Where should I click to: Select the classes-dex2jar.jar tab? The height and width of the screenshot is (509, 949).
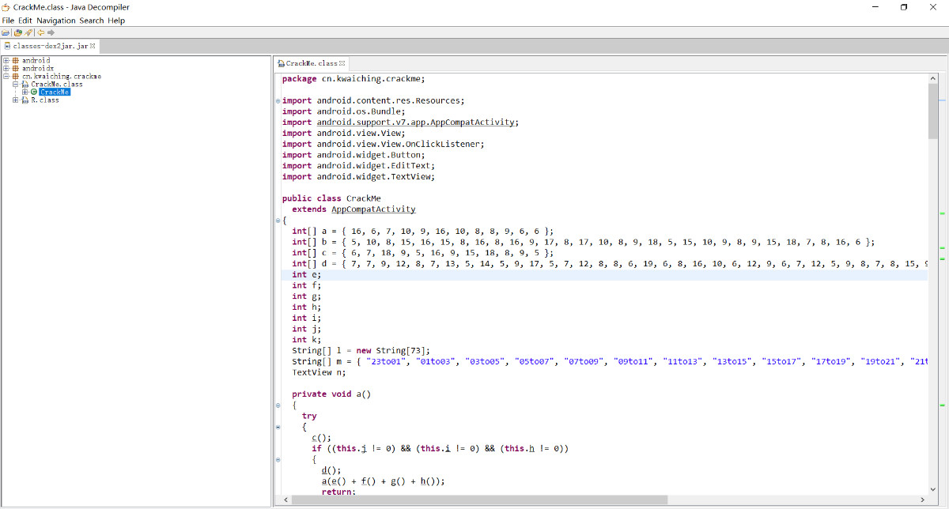[49, 46]
